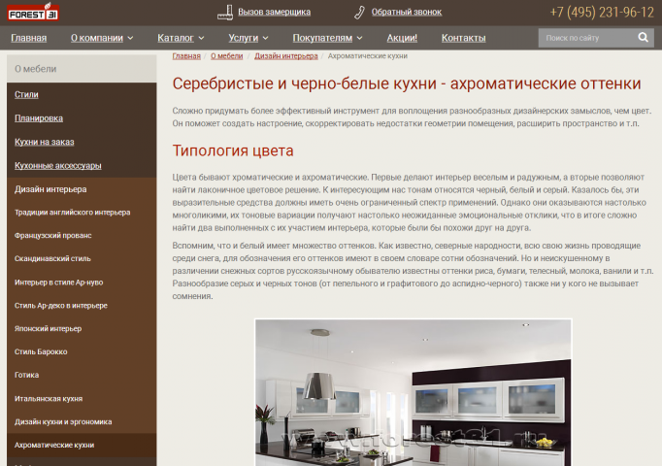This screenshot has width=662, height=466.
Task: Open the Вызов замерщика link
Action: (274, 12)
